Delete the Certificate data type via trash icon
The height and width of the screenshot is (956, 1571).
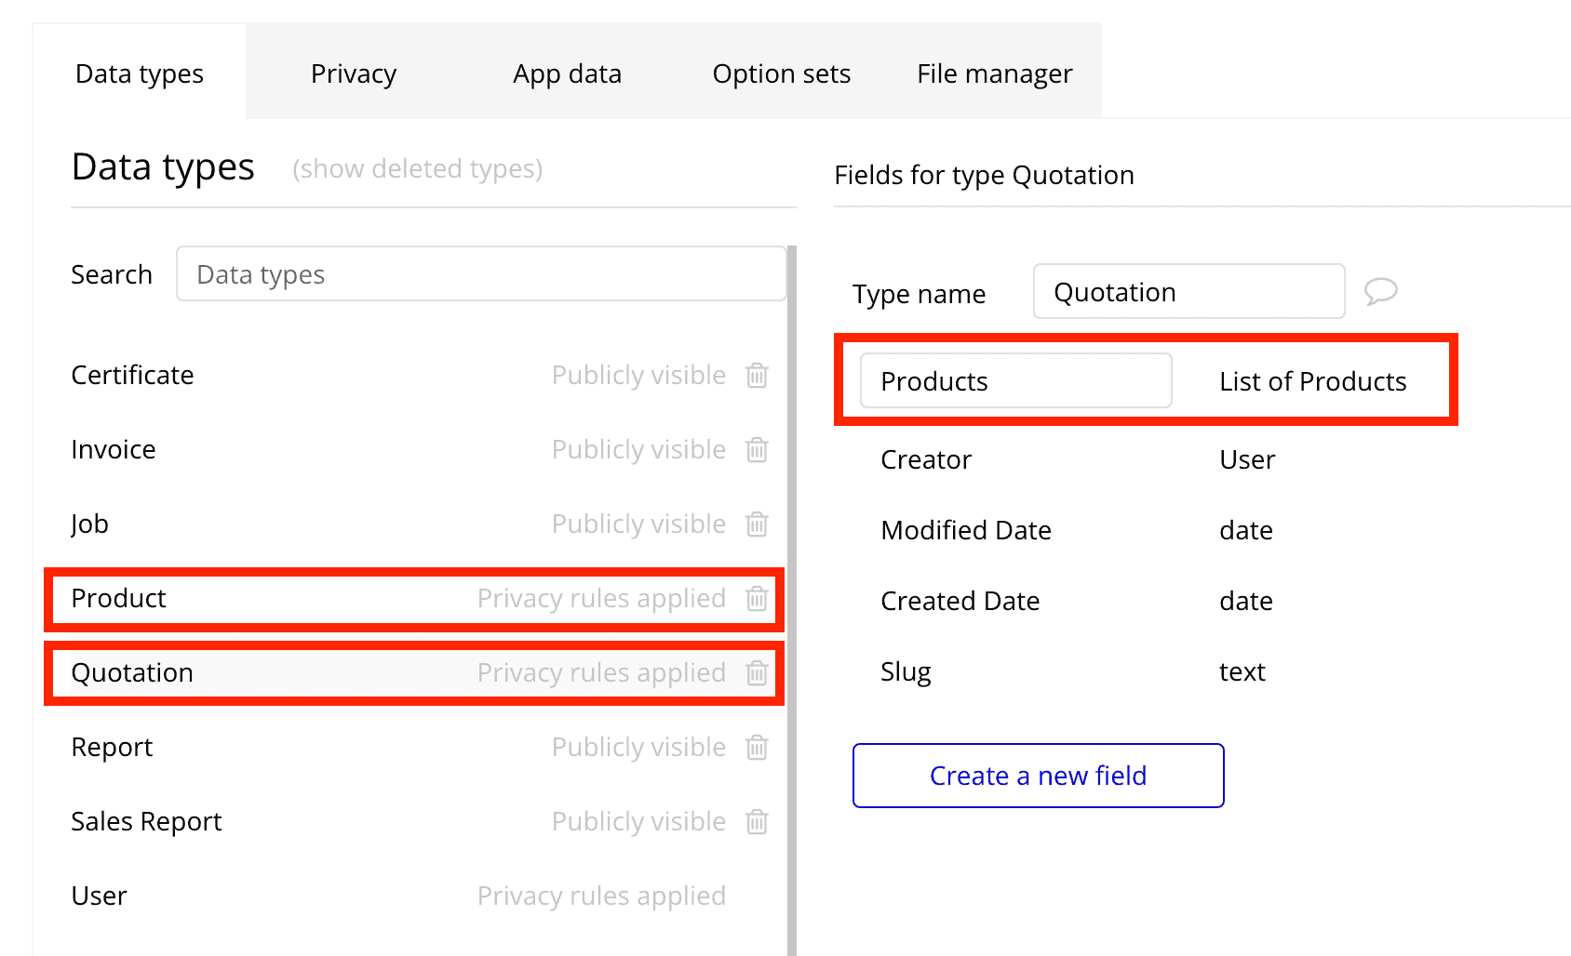pyautogui.click(x=757, y=375)
